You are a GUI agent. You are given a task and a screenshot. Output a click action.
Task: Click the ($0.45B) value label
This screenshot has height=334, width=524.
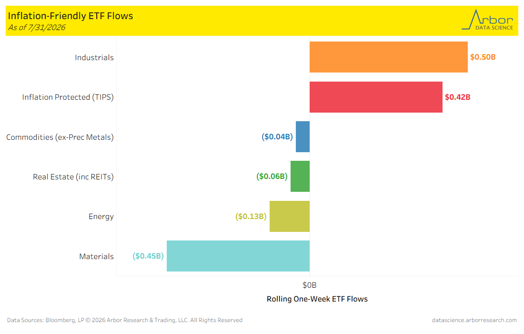point(148,256)
